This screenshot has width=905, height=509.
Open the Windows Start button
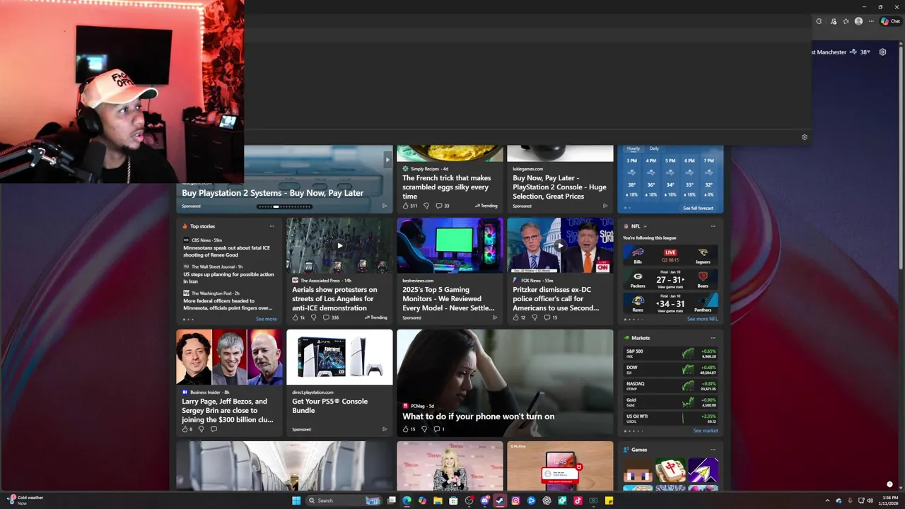tap(296, 501)
